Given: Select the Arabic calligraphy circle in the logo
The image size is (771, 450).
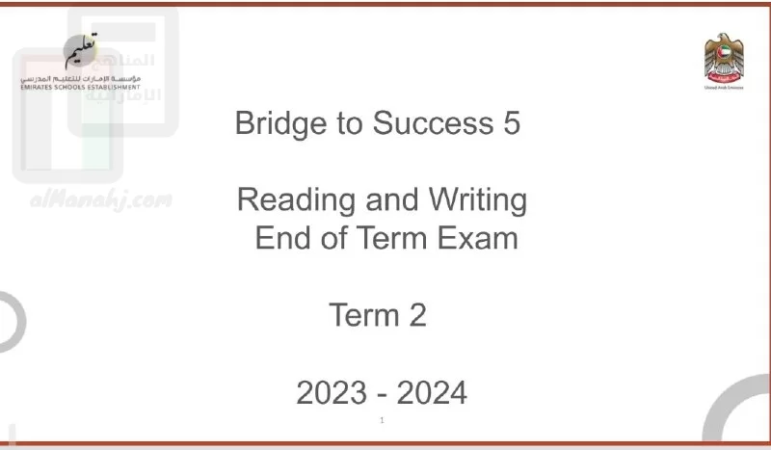Looking at the screenshot, I should pyautogui.click(x=81, y=51).
